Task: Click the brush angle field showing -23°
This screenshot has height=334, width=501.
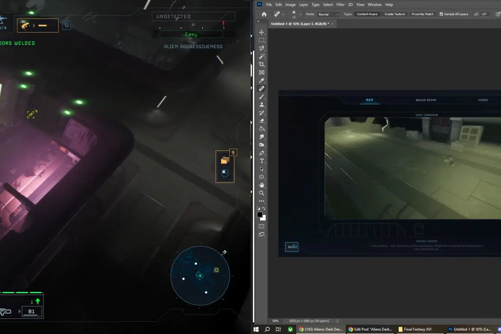Action: pyautogui.click(x=484, y=14)
